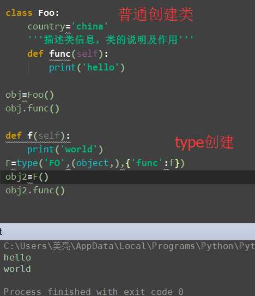Click the 'obj=Foo()' line
This screenshot has width=255, height=296.
(x=29, y=95)
